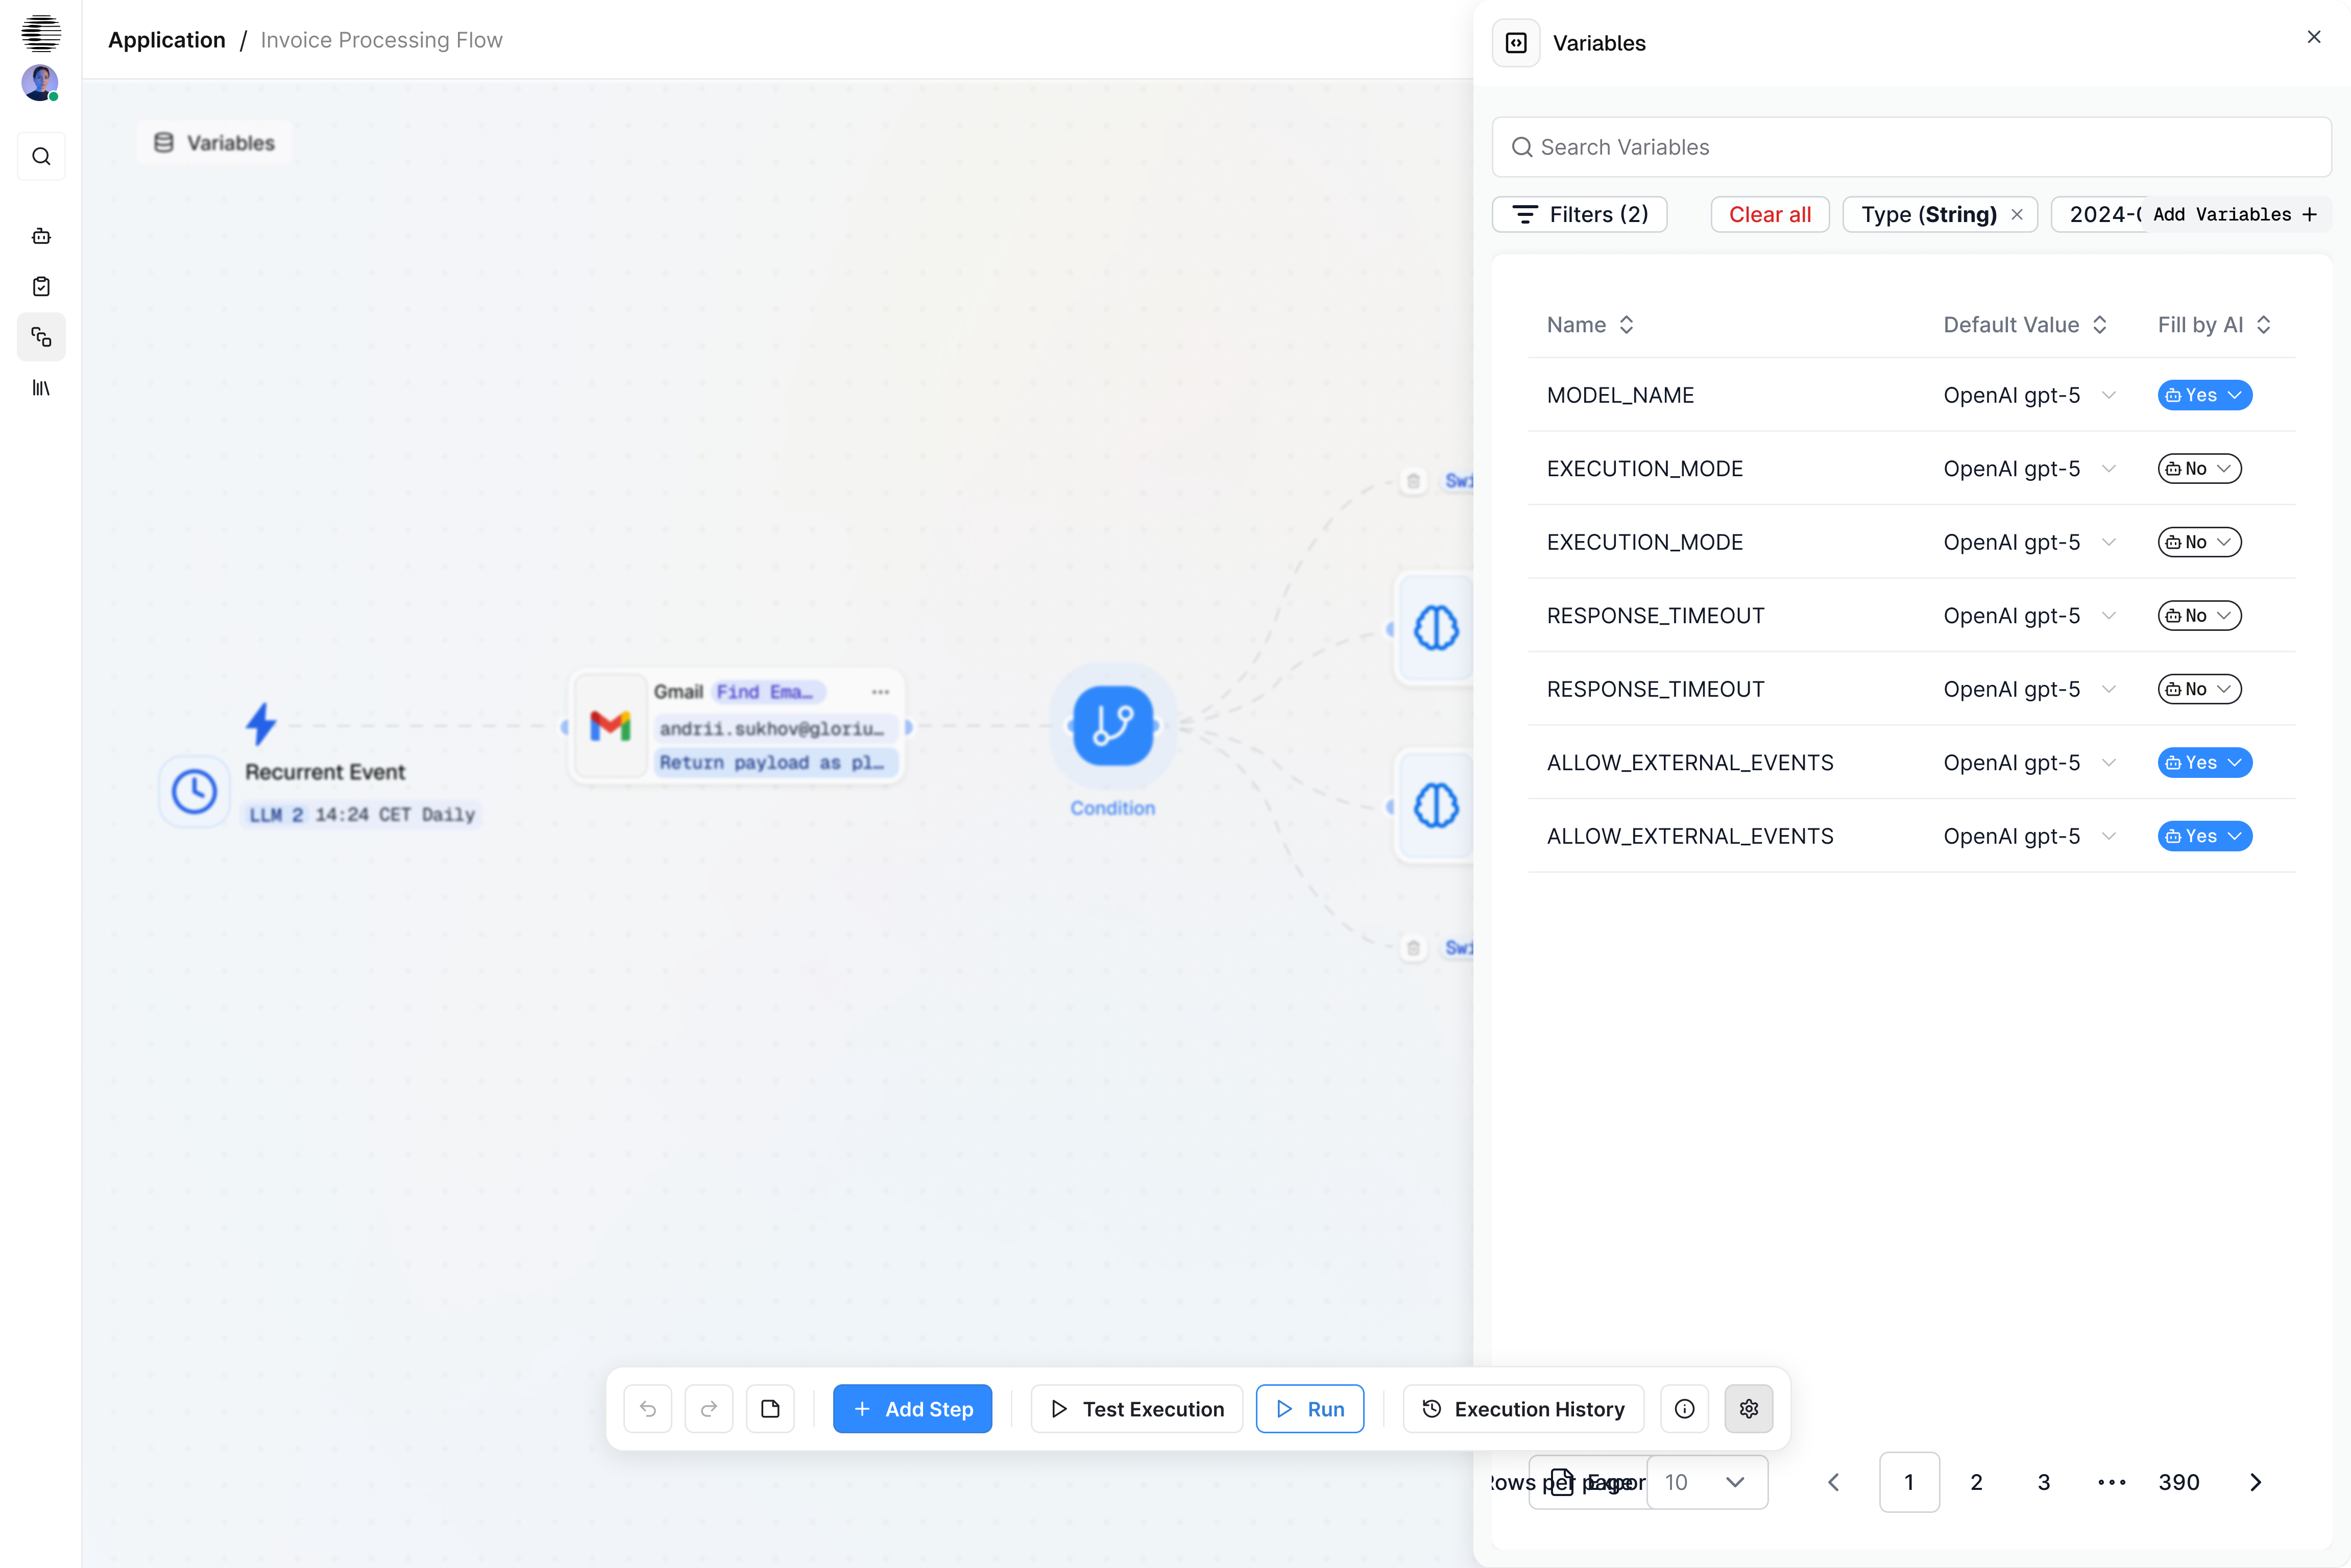Open the tasks clipboard icon in sidebar
Viewport: 2351px width, 1568px height.
[41, 287]
